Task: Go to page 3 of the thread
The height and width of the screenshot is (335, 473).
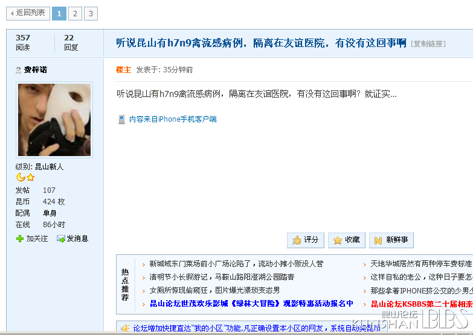Action: 91,13
